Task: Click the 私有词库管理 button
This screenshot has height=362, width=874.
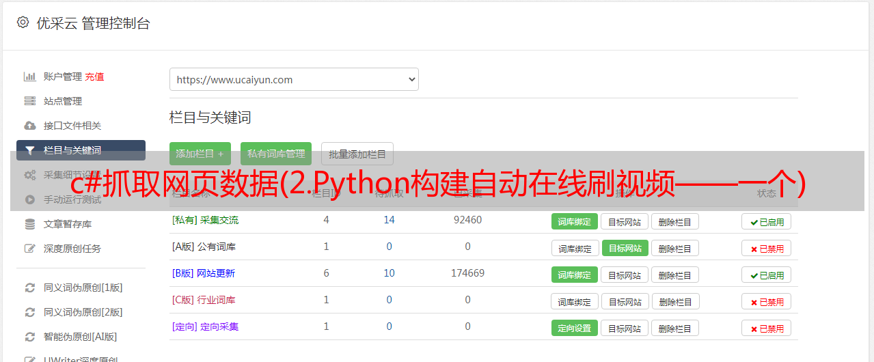Action: point(276,154)
